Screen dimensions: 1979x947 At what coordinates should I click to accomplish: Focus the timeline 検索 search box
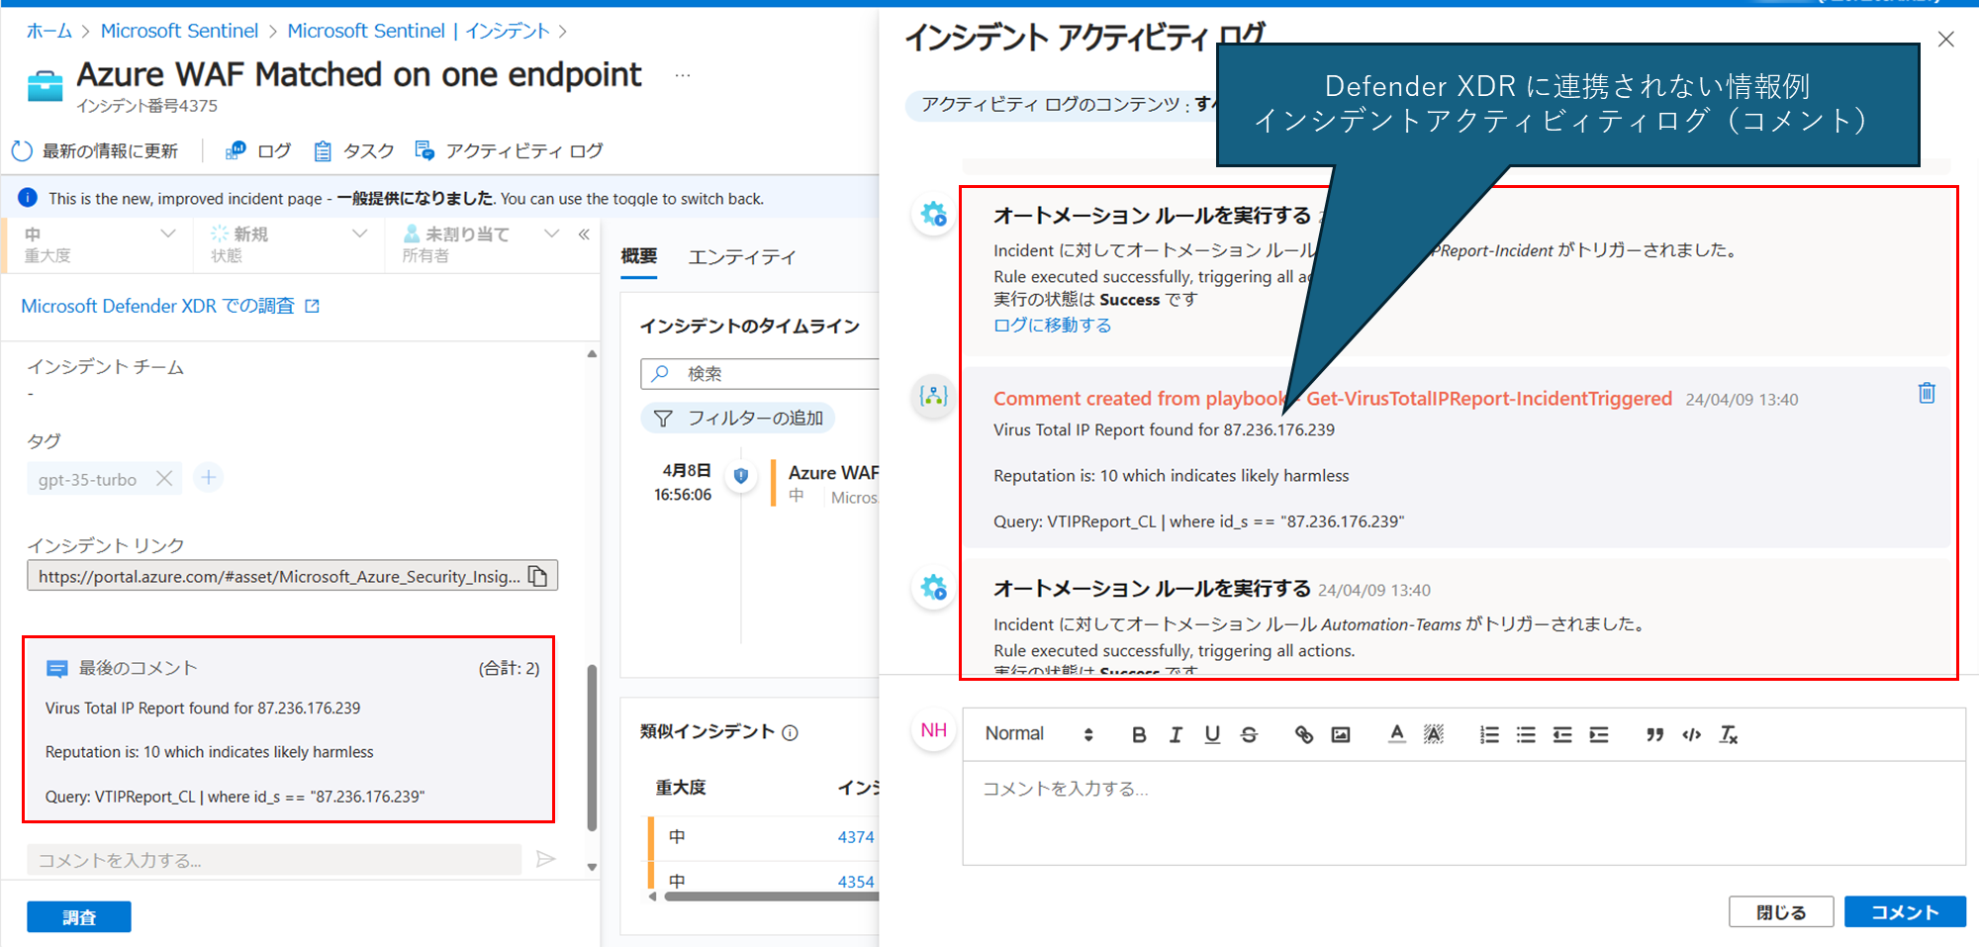[760, 374]
